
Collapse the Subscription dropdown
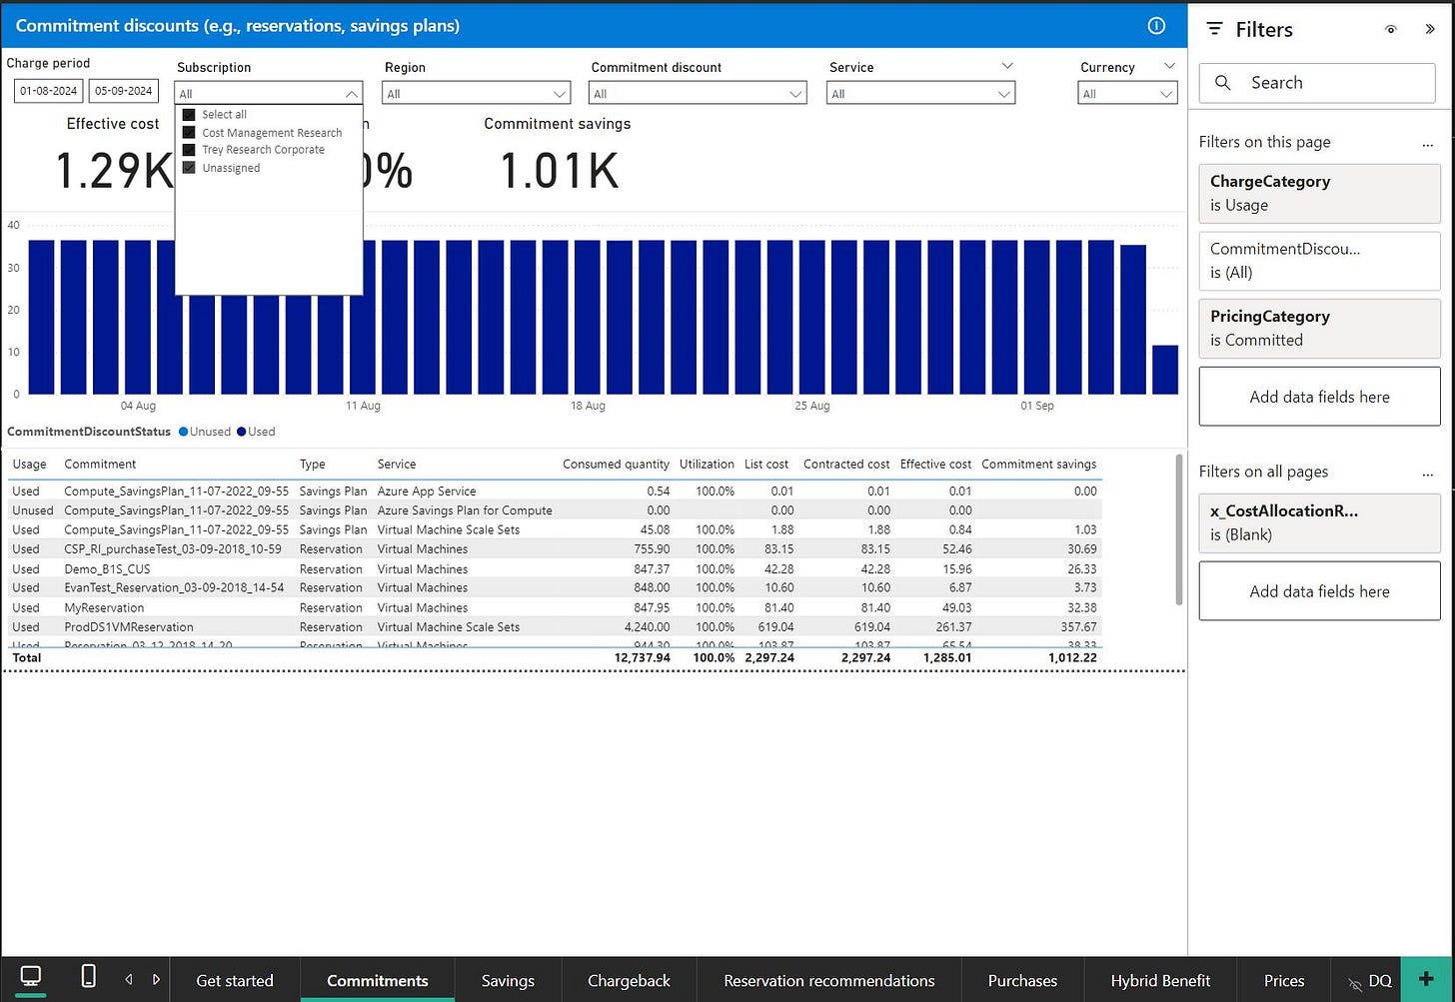[351, 94]
